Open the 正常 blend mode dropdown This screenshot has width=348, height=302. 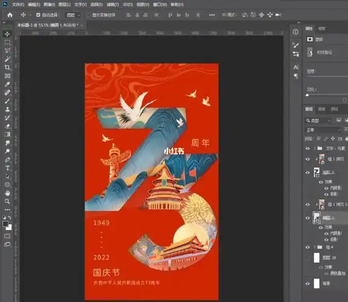323,130
